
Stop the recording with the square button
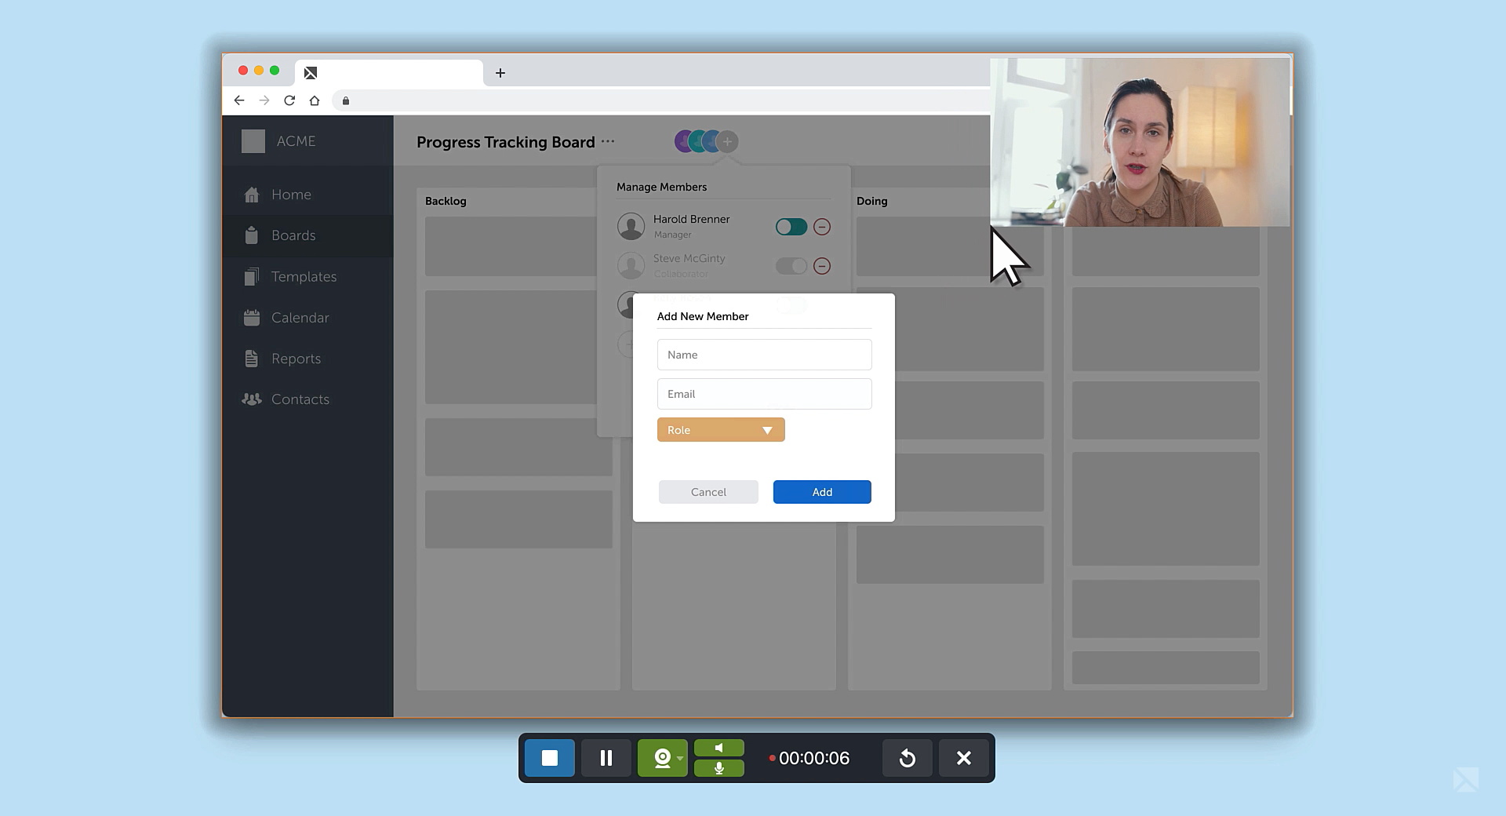pos(549,758)
